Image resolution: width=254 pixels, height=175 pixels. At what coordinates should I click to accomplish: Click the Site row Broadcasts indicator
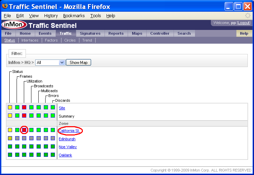point(31,107)
